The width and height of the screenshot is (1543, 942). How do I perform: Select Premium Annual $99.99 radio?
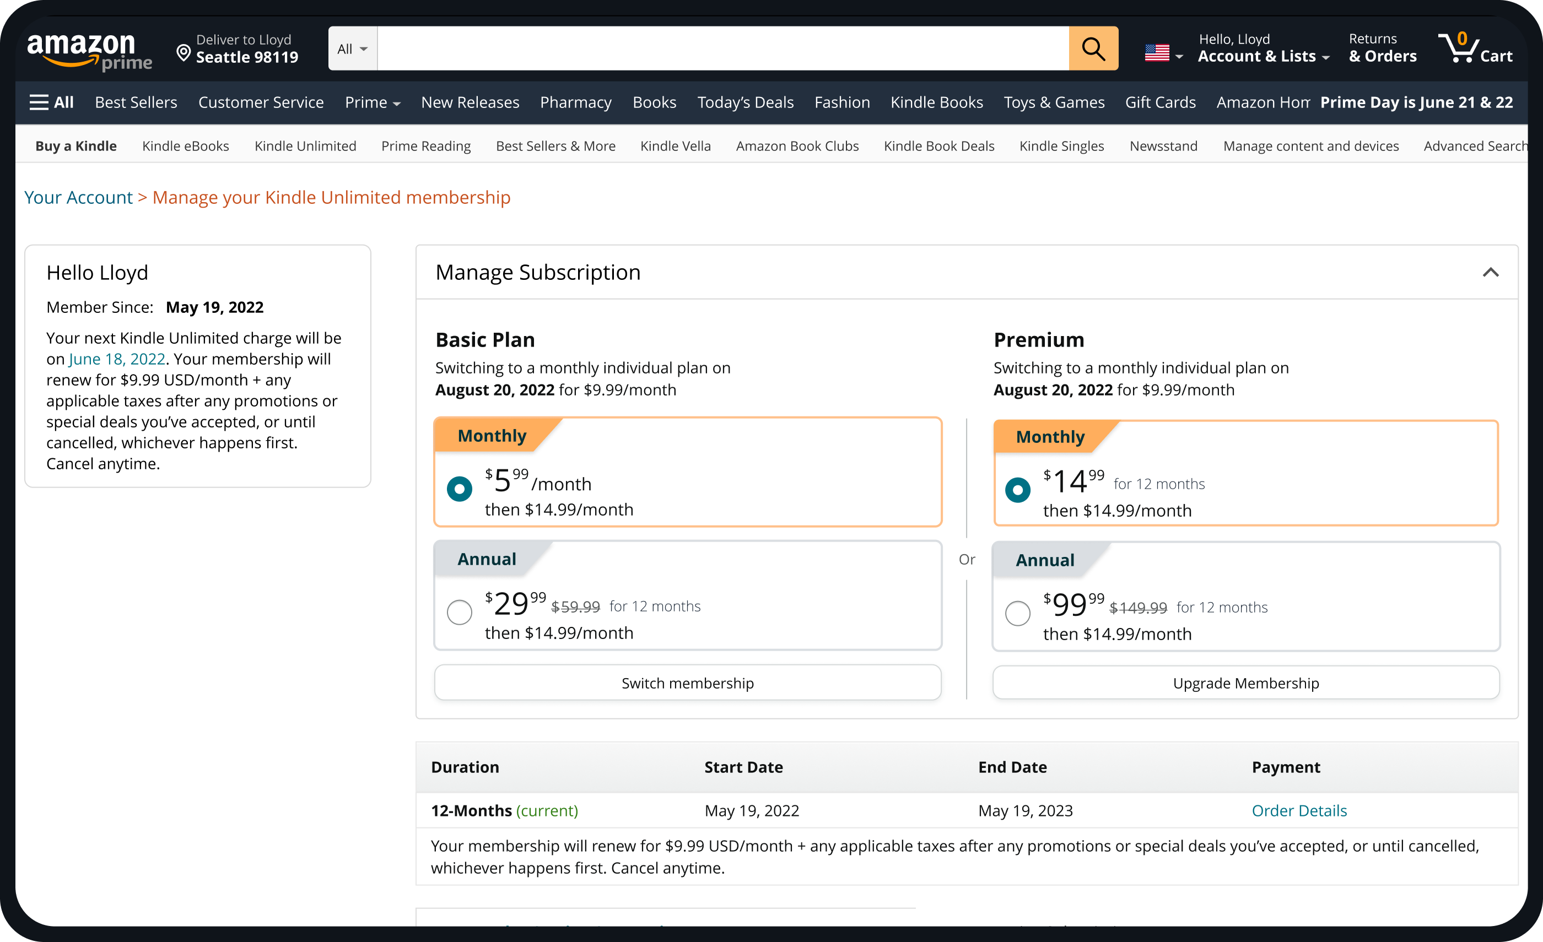point(1018,613)
